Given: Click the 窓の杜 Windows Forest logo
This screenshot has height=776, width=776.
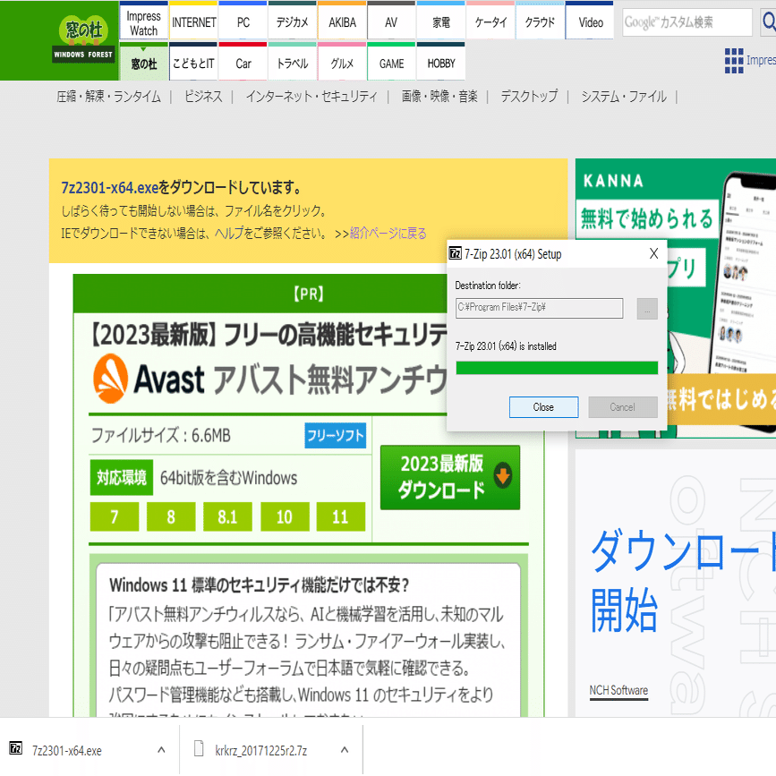Looking at the screenshot, I should click(83, 38).
